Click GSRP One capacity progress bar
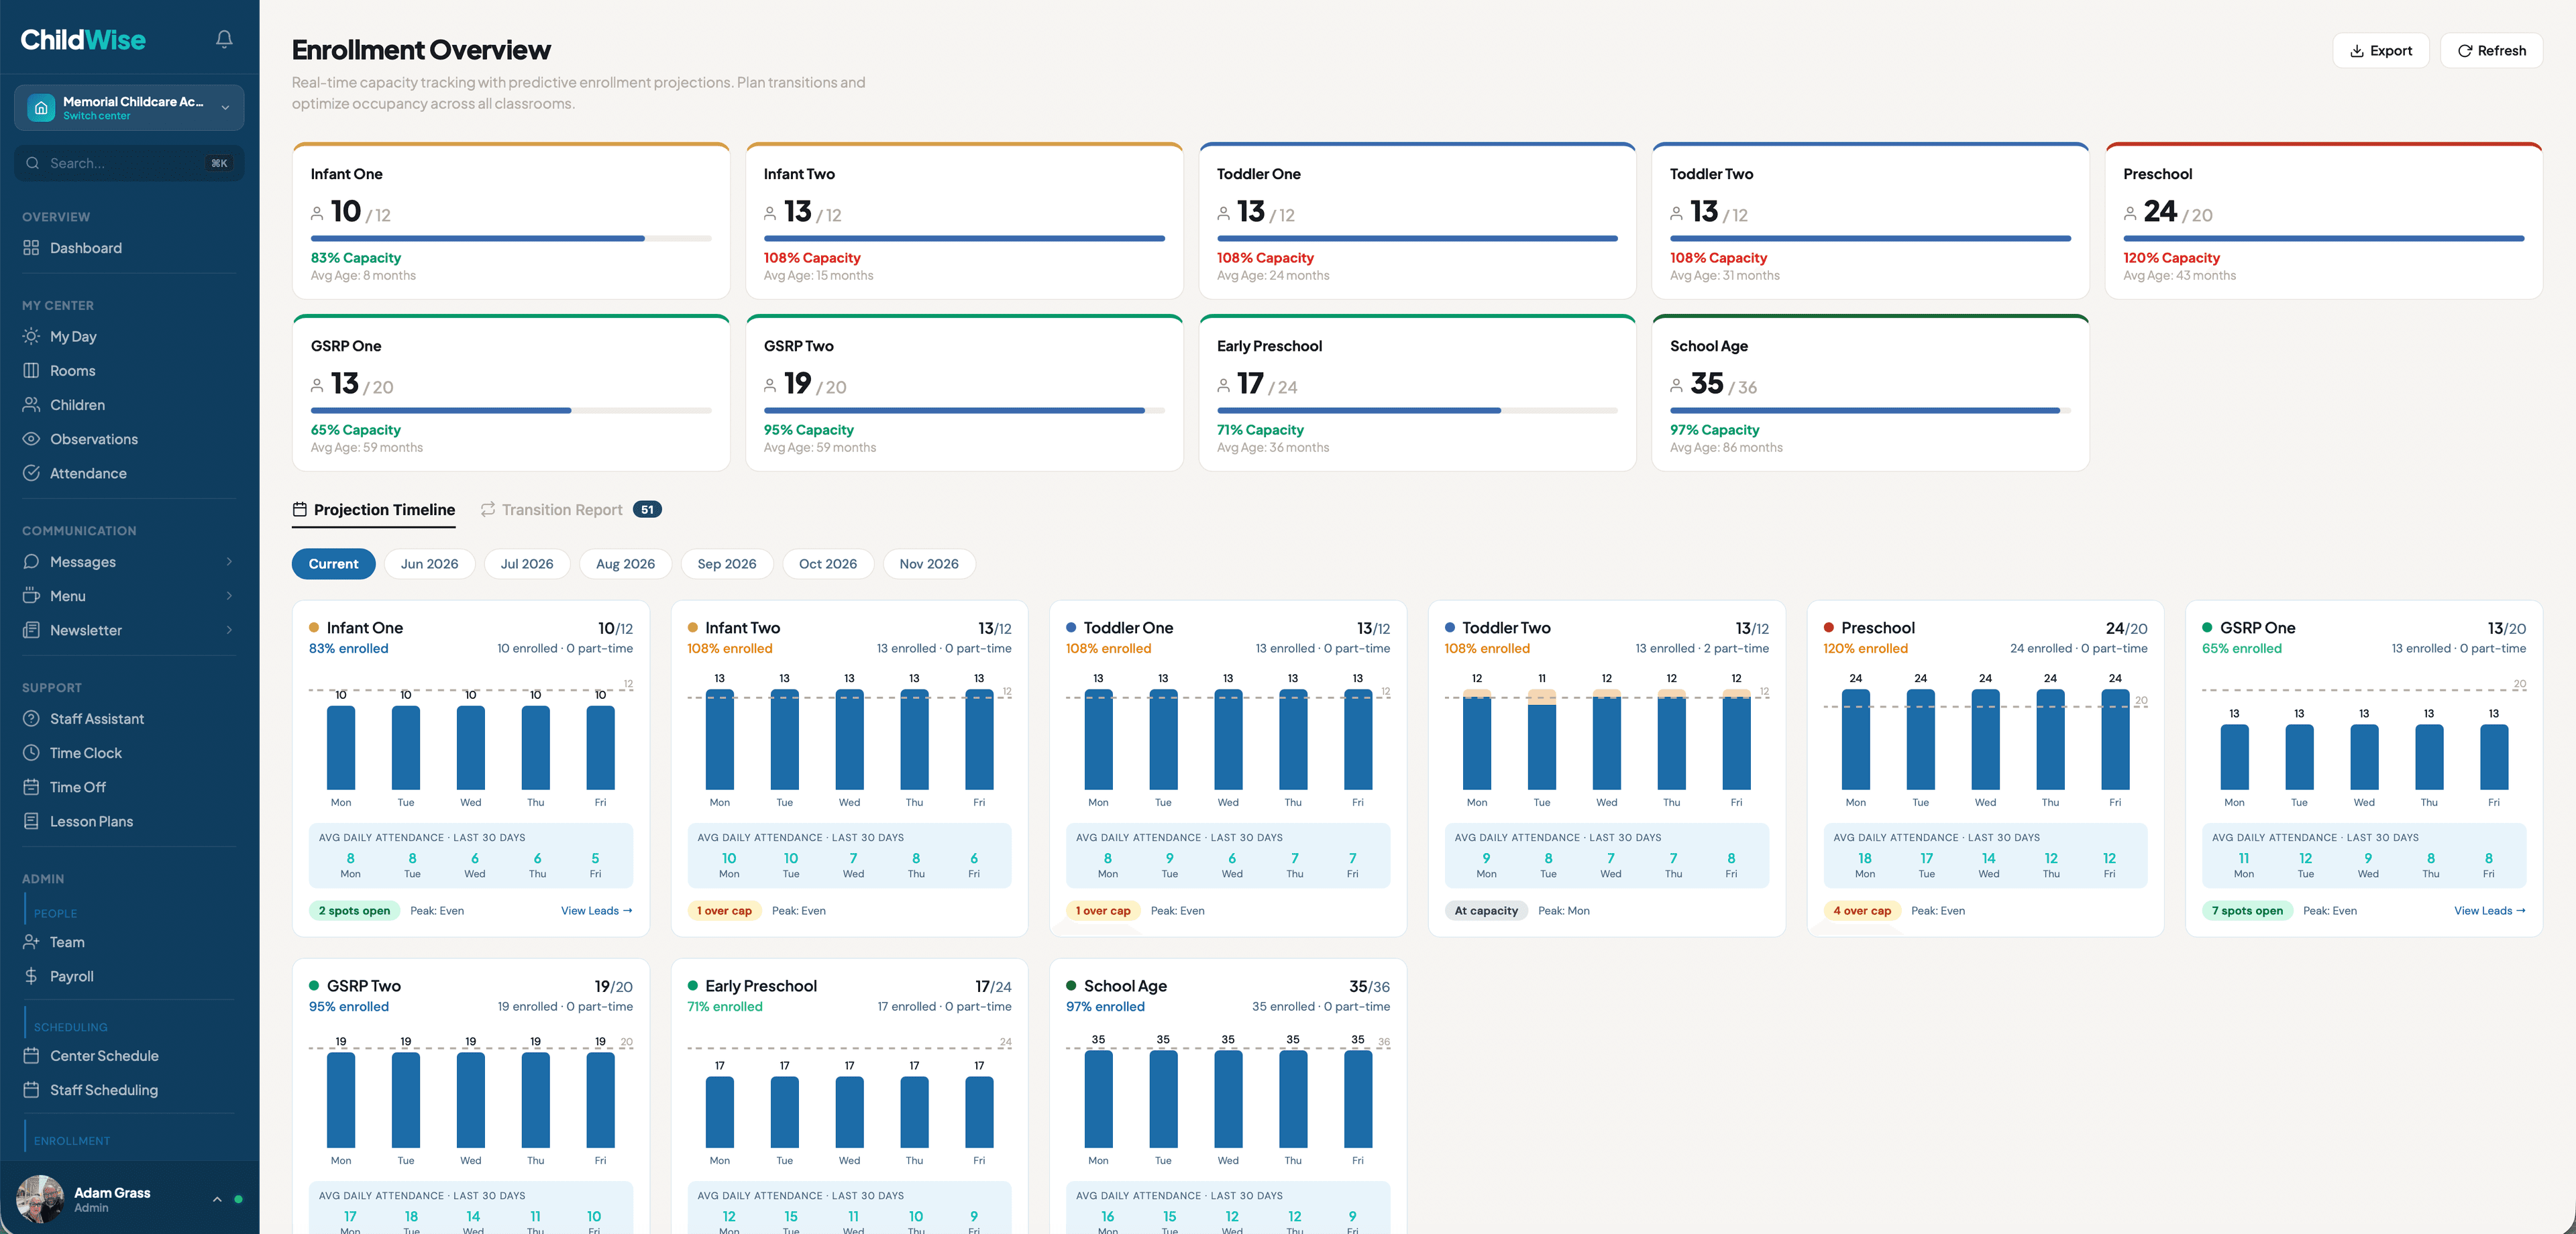This screenshot has width=2576, height=1234. point(511,411)
